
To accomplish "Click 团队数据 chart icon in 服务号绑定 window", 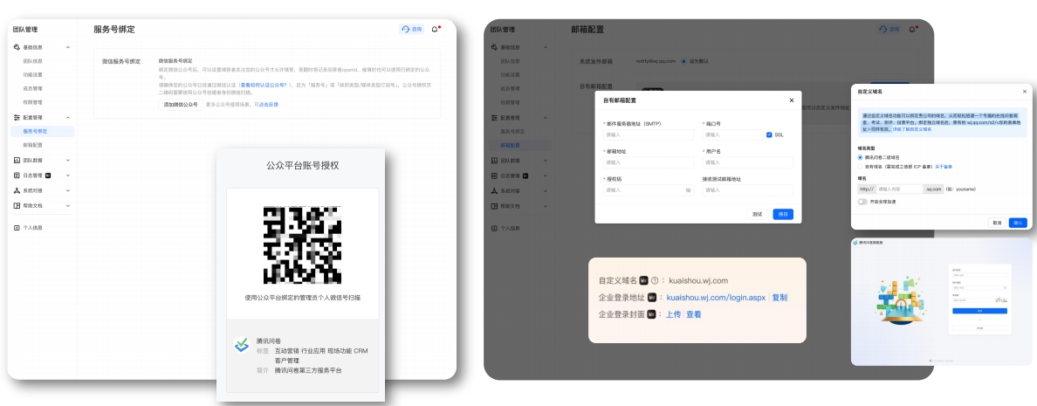I will 17,160.
